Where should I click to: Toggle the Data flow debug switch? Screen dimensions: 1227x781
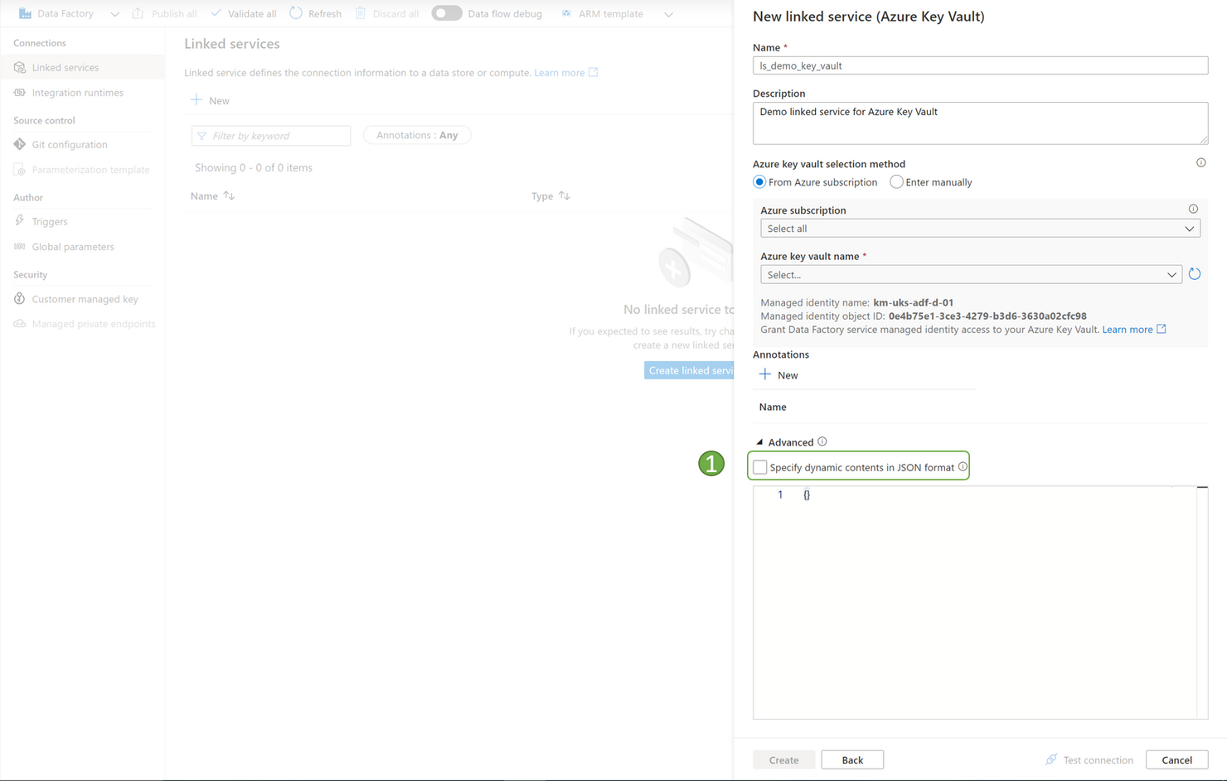447,13
